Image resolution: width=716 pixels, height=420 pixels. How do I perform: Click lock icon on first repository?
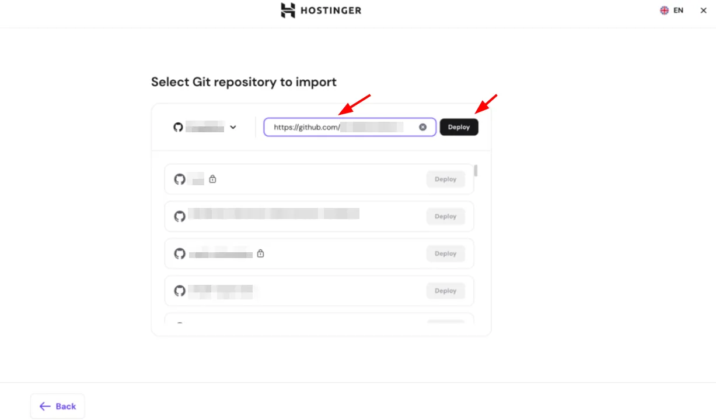(212, 179)
